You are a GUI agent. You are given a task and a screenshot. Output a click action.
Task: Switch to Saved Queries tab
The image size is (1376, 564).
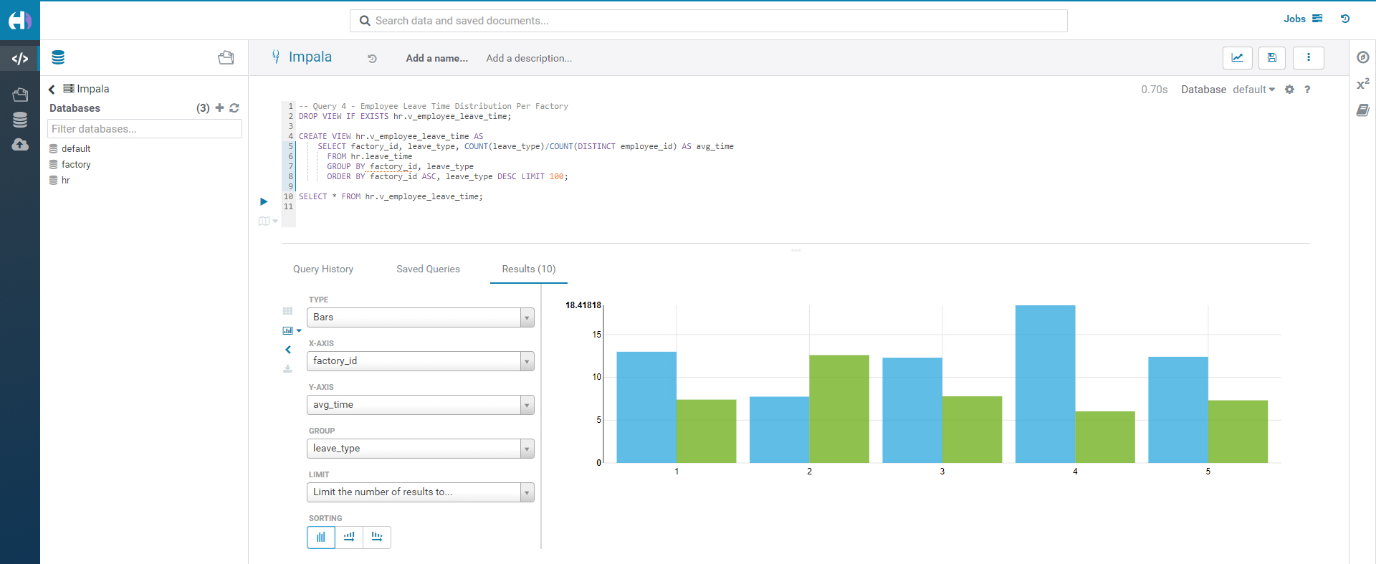(x=428, y=269)
